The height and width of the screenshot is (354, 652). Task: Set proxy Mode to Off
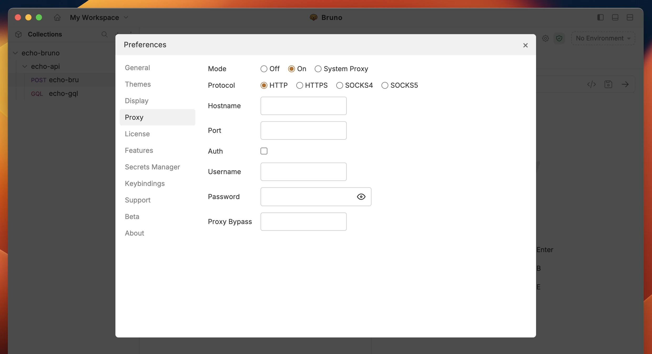tap(264, 69)
